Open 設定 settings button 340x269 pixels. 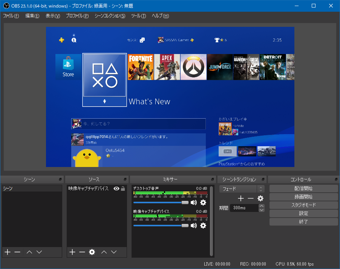click(303, 213)
